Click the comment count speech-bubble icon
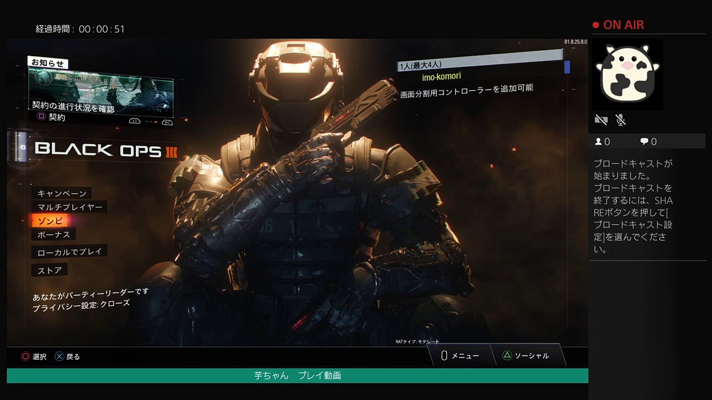Image resolution: width=712 pixels, height=400 pixels. pyautogui.click(x=644, y=141)
